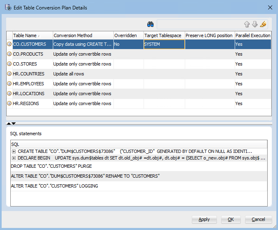Click the HR.COUNTRIES row status icon
The height and width of the screenshot is (230, 278).
(x=9, y=74)
